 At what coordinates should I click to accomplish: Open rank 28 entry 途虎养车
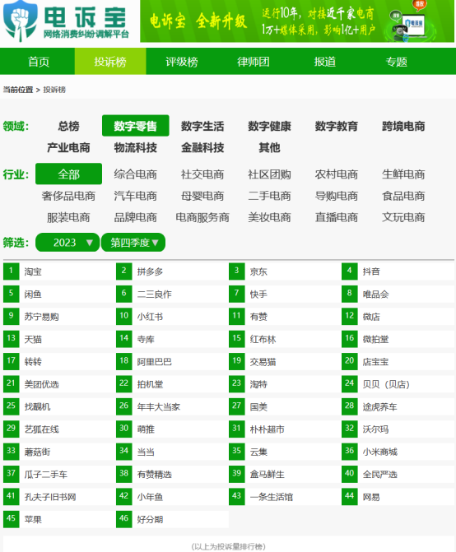point(398,406)
